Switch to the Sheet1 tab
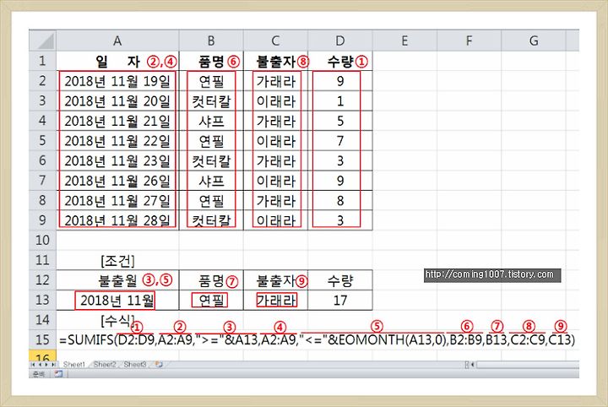 pos(73,365)
